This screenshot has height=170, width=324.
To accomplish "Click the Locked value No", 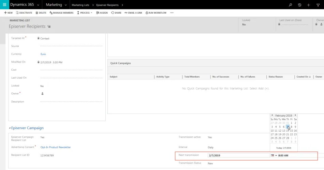I will tap(42, 86).
